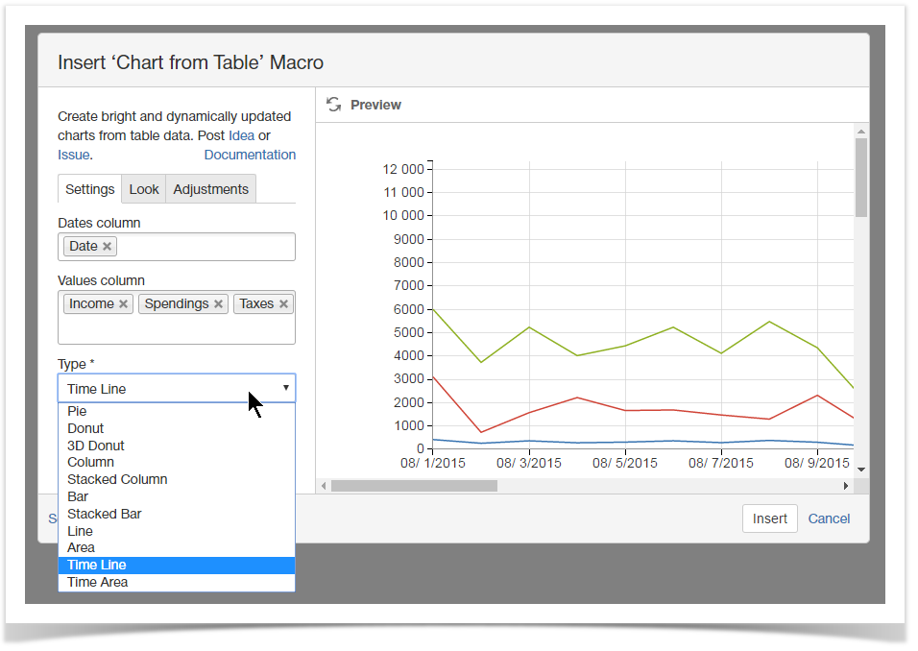This screenshot has width=918, height=651.
Task: Click the horizontal scrollbar right arrow
Action: [x=846, y=486]
